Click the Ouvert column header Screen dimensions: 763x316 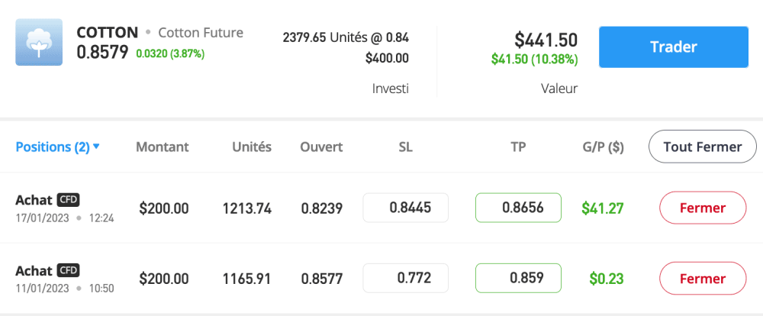[x=321, y=147]
